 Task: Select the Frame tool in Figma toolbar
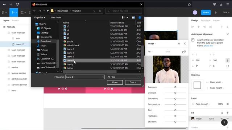click(22, 13)
